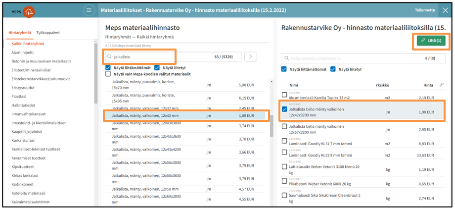
Task: Select Kipsituotteet price group
Action: (x=23, y=167)
